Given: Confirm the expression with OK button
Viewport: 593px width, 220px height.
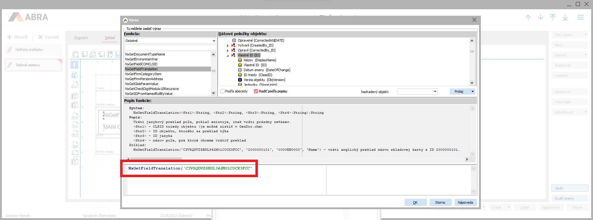Looking at the screenshot, I should [x=415, y=202].
